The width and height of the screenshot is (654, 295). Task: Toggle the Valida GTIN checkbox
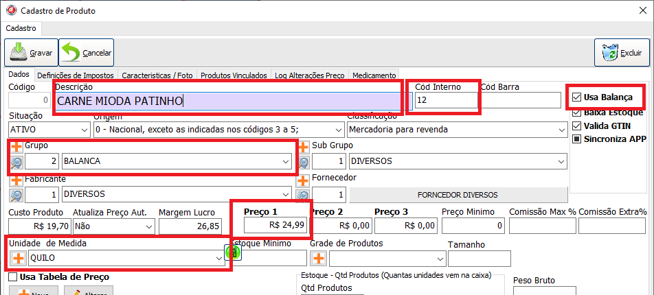click(x=577, y=126)
